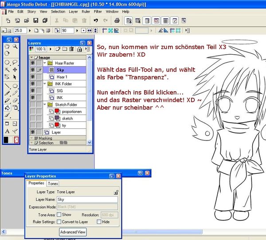Image resolution: width=266 pixels, height=240 pixels.
Task: Click Flip Horizontally icon in view toolbar
Action: tap(90, 31)
